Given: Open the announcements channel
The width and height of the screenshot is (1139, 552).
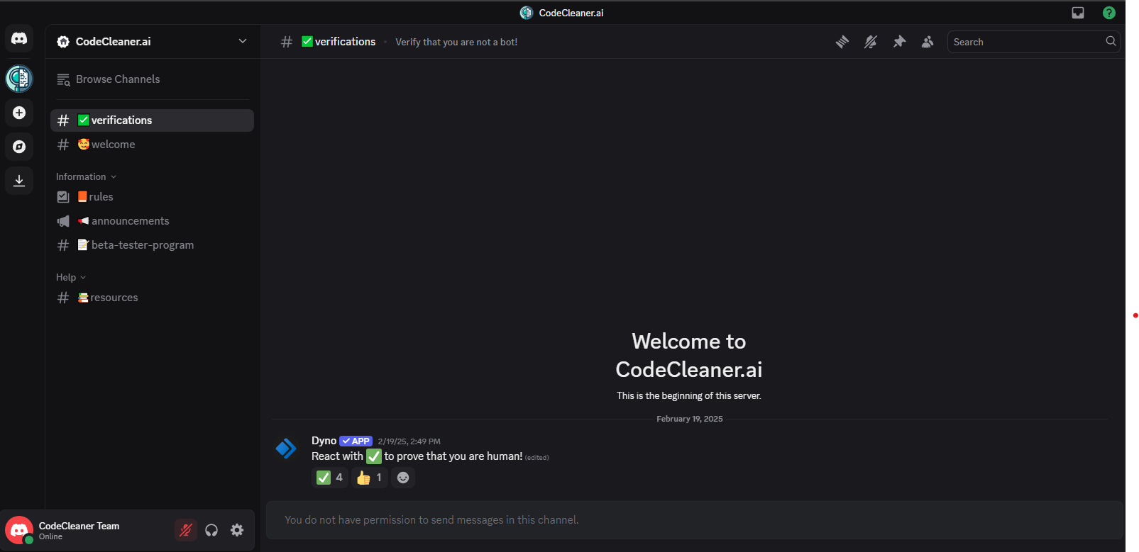Looking at the screenshot, I should coord(153,221).
